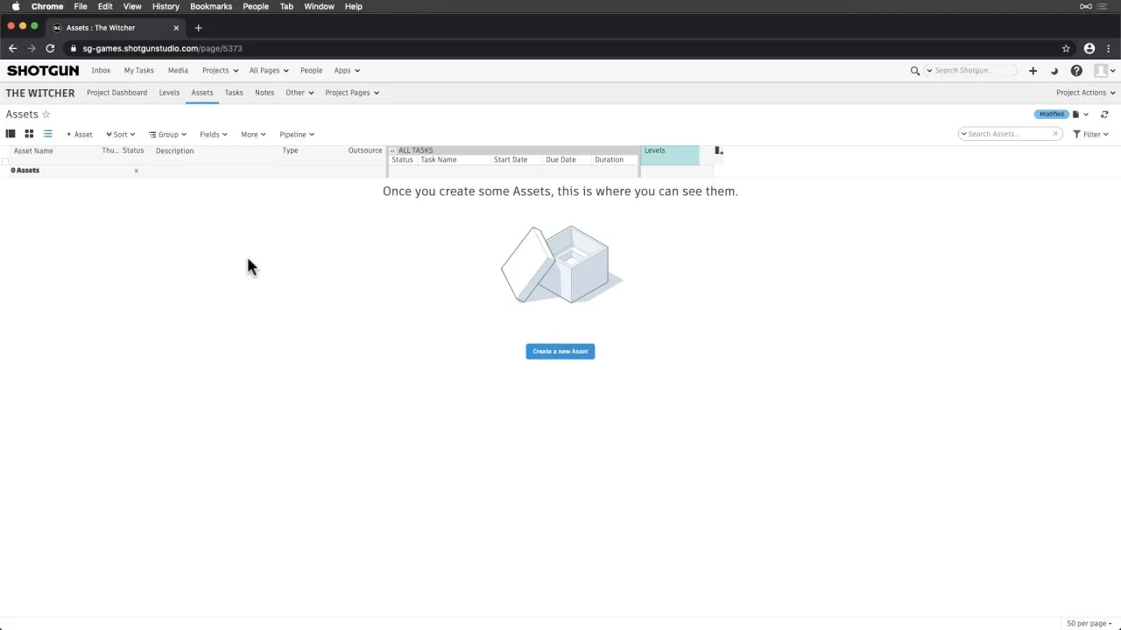This screenshot has width=1121, height=630.
Task: Open the Other project menu
Action: pyautogui.click(x=300, y=93)
